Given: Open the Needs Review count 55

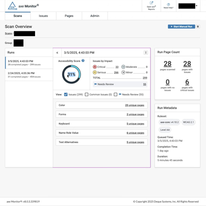Looking at the screenshot, I should (145, 84).
